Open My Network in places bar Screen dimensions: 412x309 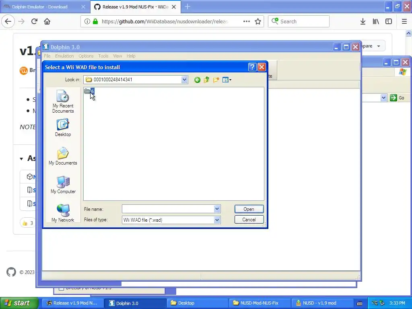point(63,213)
